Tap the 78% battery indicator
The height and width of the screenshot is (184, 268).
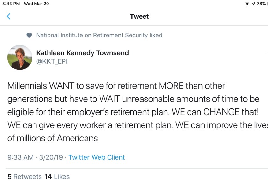(x=262, y=4)
